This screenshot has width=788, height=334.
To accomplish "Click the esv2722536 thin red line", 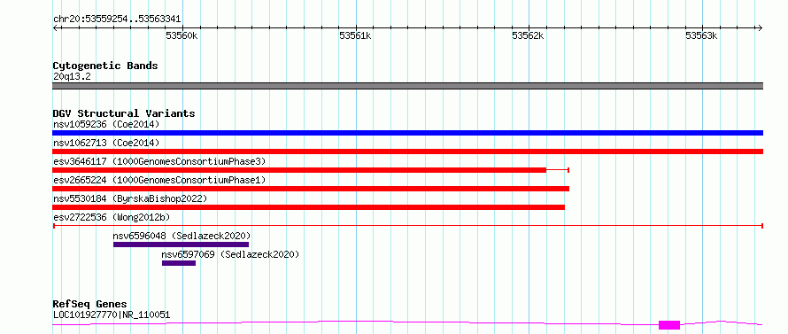I will 407,226.
